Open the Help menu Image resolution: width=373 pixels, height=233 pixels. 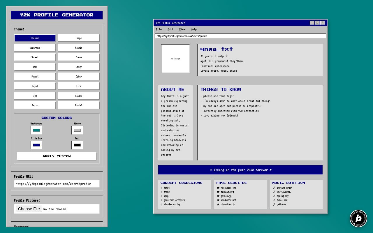(194, 29)
